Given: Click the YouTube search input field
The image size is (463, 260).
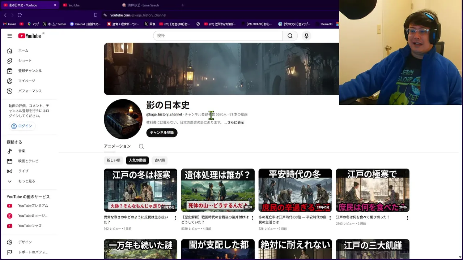Looking at the screenshot, I should (218, 36).
